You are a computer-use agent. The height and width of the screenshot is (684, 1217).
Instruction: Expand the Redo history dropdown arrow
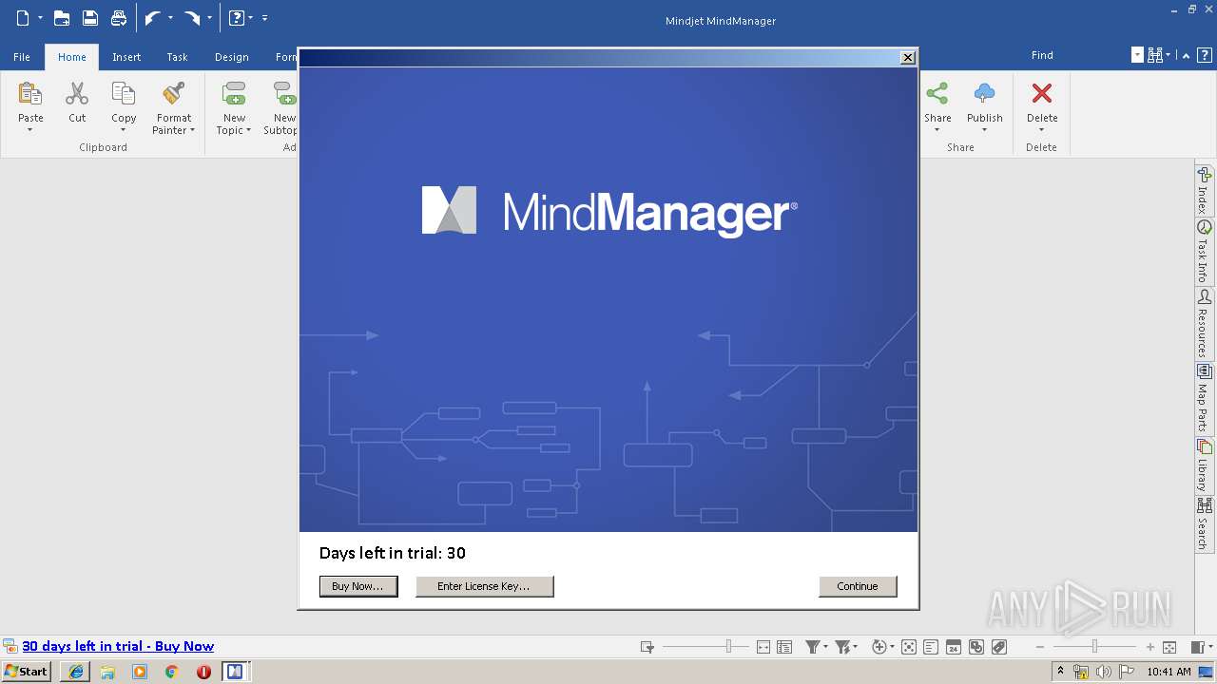click(210, 17)
